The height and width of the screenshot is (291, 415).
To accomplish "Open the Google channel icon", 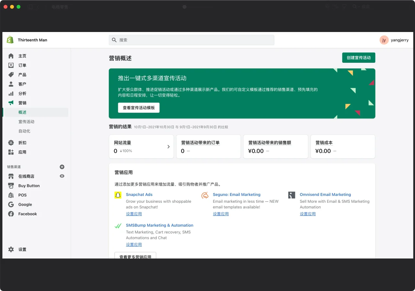I will pos(11,204).
